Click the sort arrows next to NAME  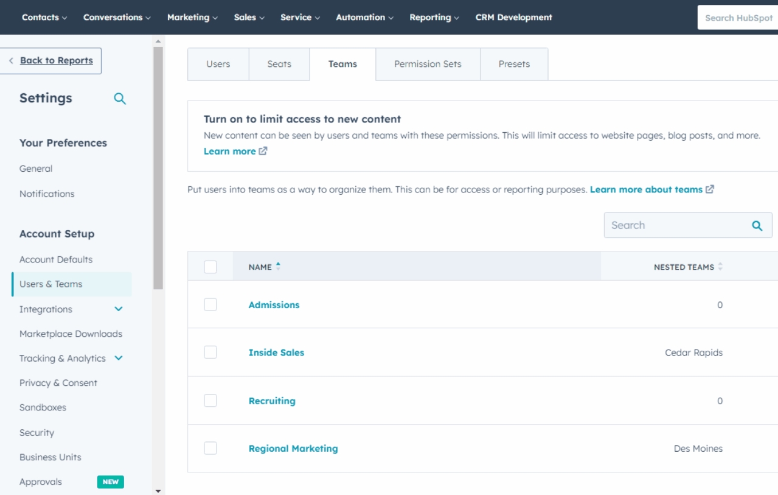pos(278,267)
